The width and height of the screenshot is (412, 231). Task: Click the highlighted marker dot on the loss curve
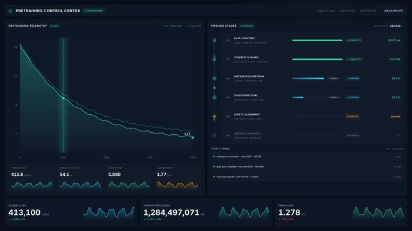(63, 98)
